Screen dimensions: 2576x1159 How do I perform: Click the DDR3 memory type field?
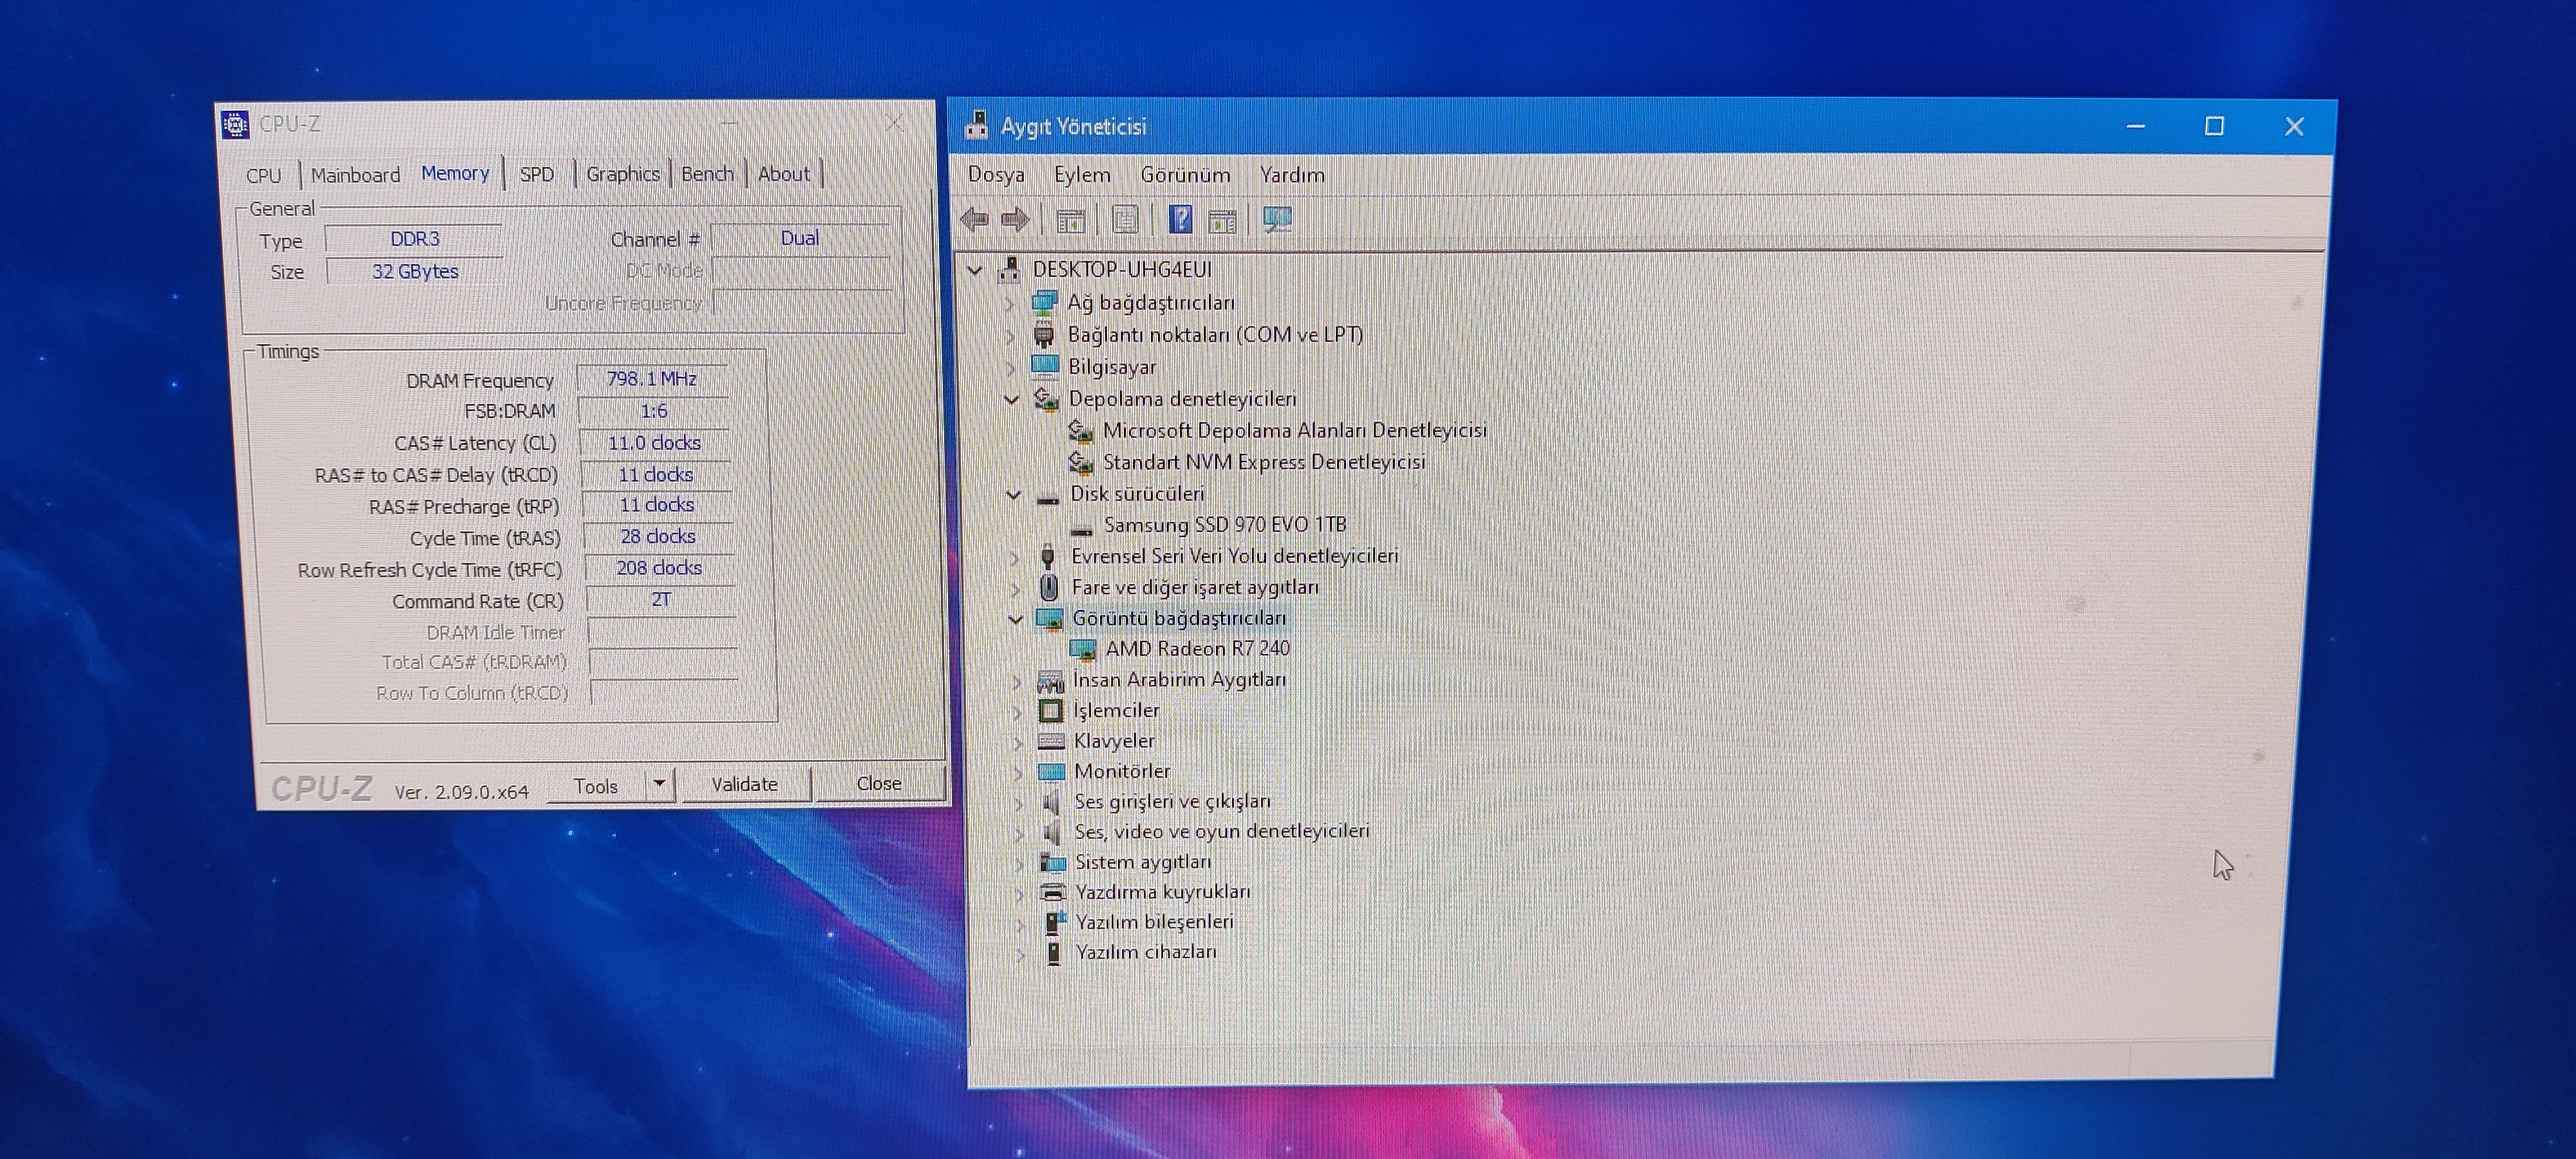click(414, 239)
